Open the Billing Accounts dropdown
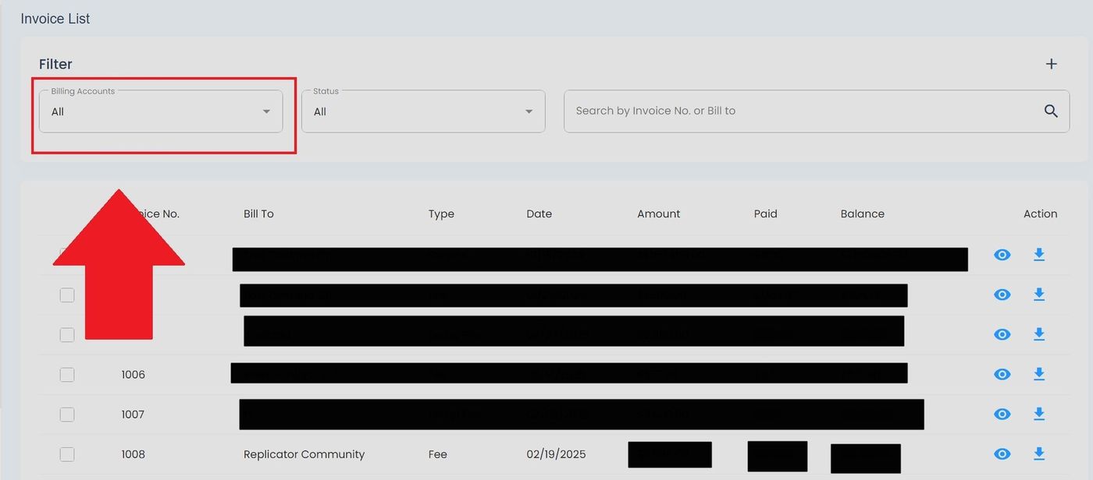The height and width of the screenshot is (480, 1093). pyautogui.click(x=161, y=111)
